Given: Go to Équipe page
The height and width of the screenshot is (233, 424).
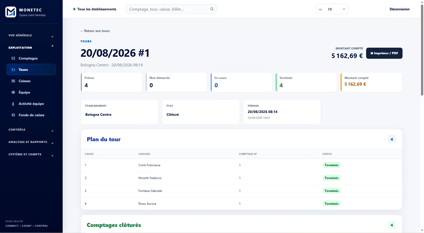Looking at the screenshot, I should click(31, 92).
